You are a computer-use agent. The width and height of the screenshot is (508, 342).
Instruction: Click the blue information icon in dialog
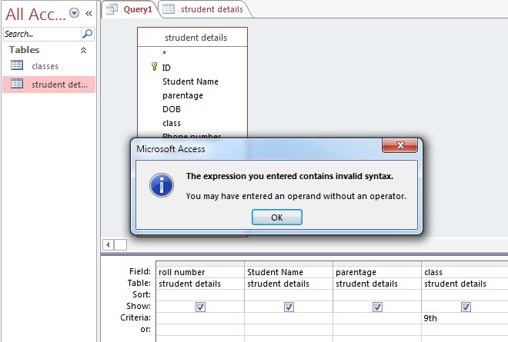click(x=162, y=185)
